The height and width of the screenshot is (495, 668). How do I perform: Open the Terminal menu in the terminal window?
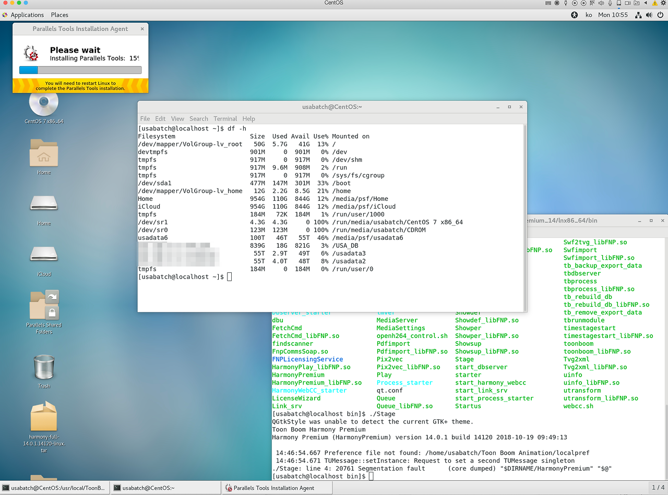(225, 118)
